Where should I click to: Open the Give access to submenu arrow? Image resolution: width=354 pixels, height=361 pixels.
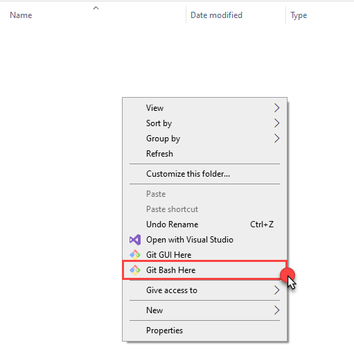pos(276,290)
